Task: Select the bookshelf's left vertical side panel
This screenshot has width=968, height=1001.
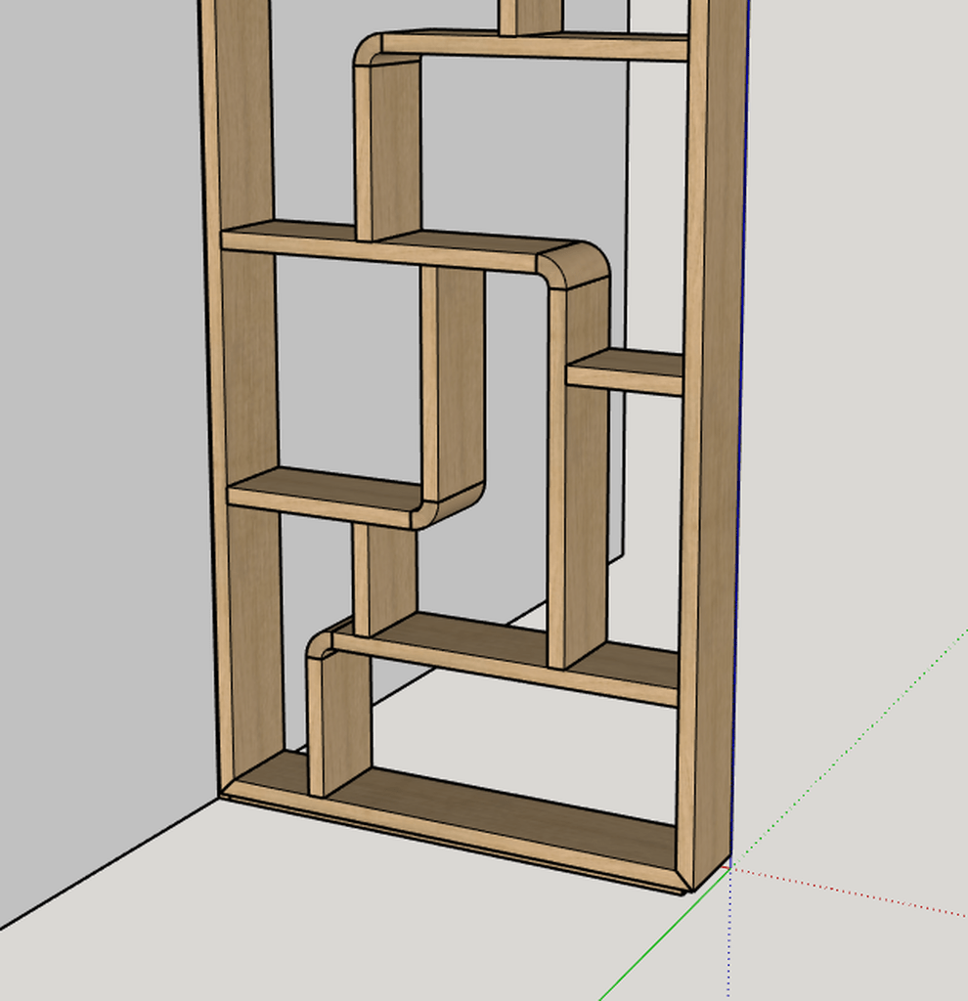Action: click(242, 391)
